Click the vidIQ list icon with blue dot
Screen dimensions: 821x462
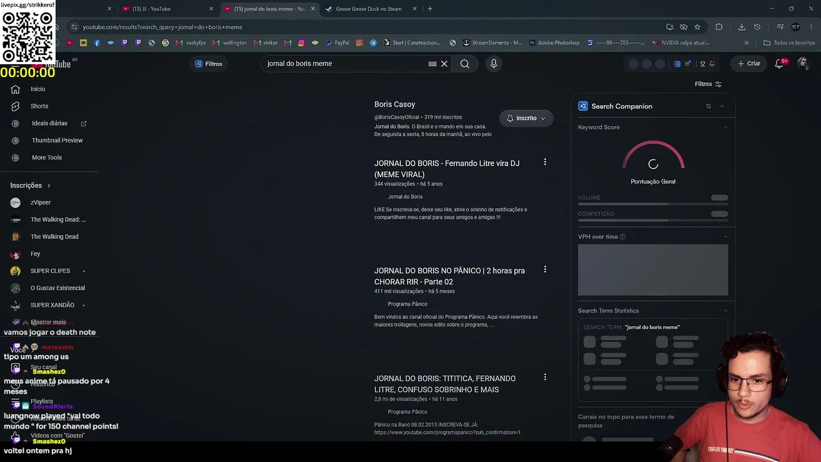(688, 64)
